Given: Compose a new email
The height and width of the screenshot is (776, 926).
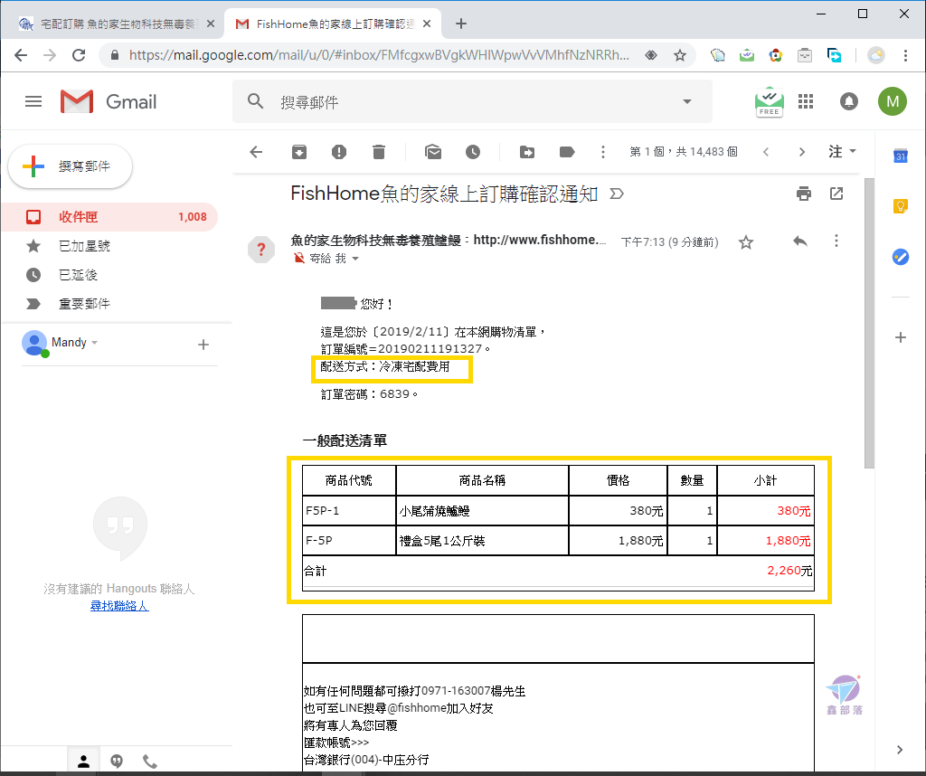Looking at the screenshot, I should point(71,166).
